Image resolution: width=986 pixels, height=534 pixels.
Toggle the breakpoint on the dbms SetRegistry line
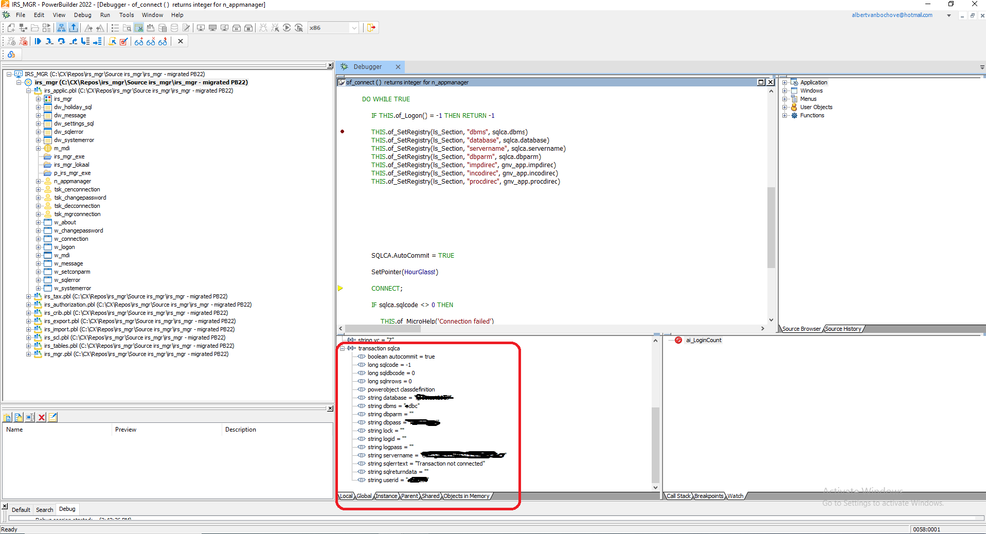click(x=343, y=132)
